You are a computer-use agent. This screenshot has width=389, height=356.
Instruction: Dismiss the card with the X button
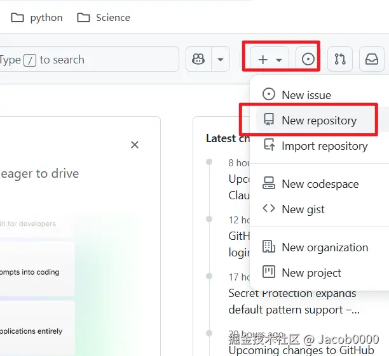click(x=135, y=145)
